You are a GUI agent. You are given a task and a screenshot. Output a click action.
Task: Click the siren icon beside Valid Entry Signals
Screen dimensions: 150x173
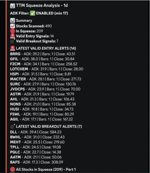pyautogui.click(x=13, y=36)
